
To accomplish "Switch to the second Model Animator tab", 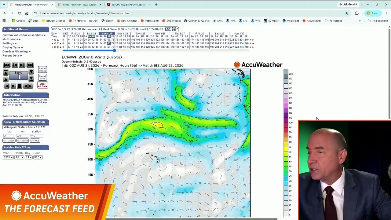I will [x=79, y=5].
